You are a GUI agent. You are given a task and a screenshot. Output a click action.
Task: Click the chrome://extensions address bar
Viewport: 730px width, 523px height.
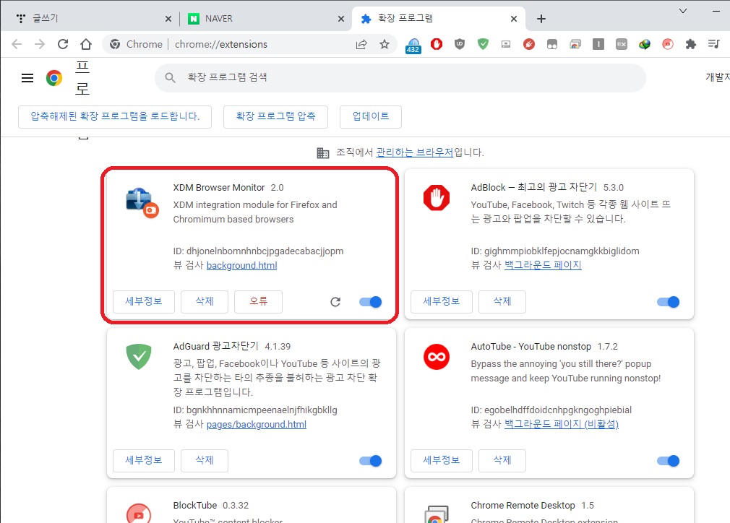click(249, 44)
